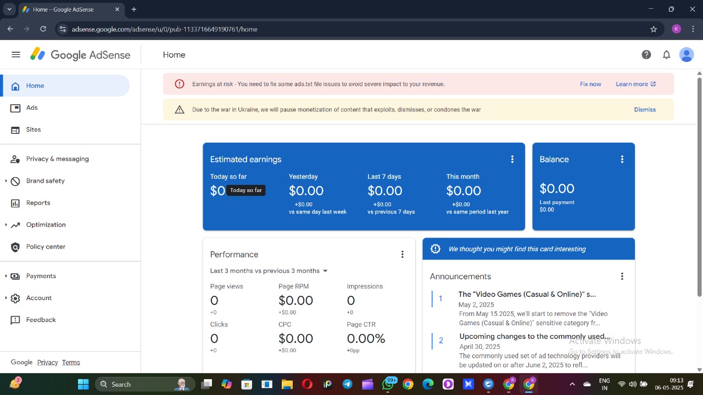Change the Last 3 months comparison dropdown
The image size is (703, 395).
point(269,271)
